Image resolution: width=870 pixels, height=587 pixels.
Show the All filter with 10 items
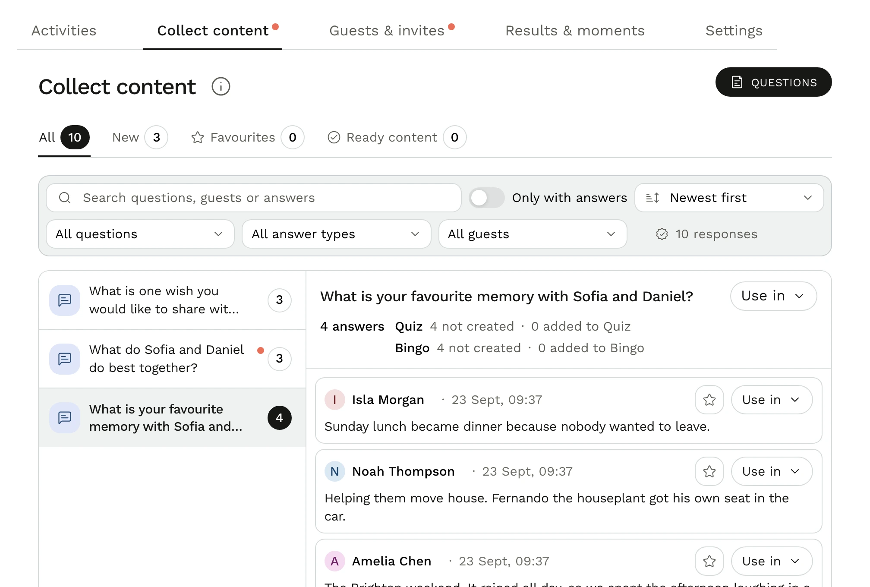pyautogui.click(x=64, y=137)
